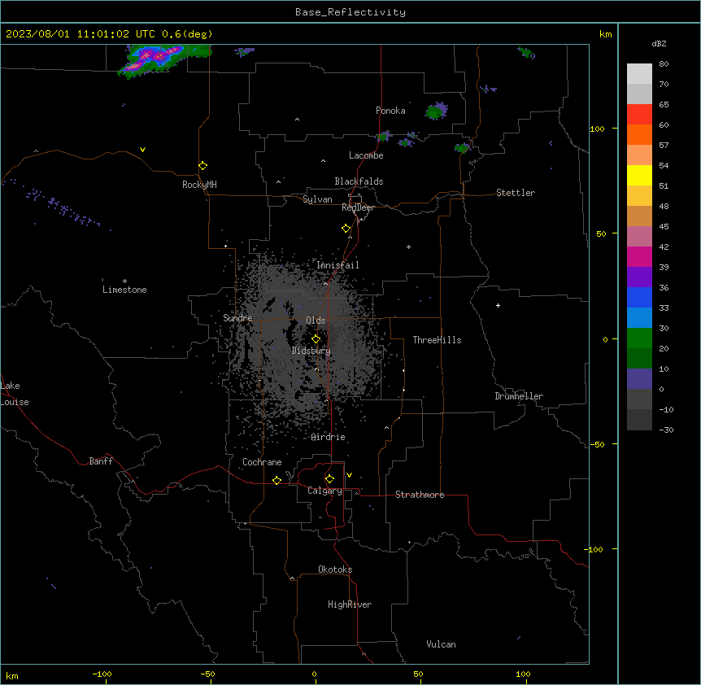Pick the blue 33-36 dBZ legend swatch
The image size is (701, 685).
639,297
